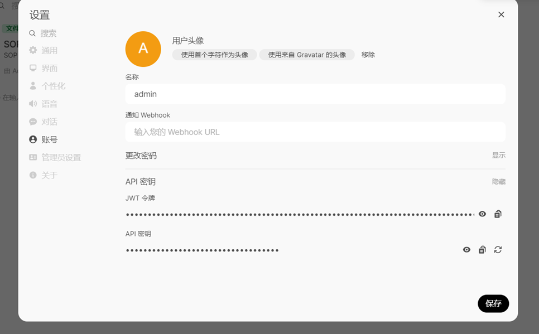Regenerate the API key
Screen dimensions: 539x334
click(x=498, y=250)
